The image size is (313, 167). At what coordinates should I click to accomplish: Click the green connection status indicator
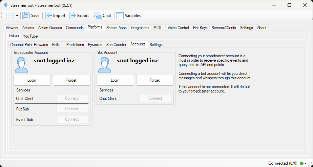click(x=301, y=163)
